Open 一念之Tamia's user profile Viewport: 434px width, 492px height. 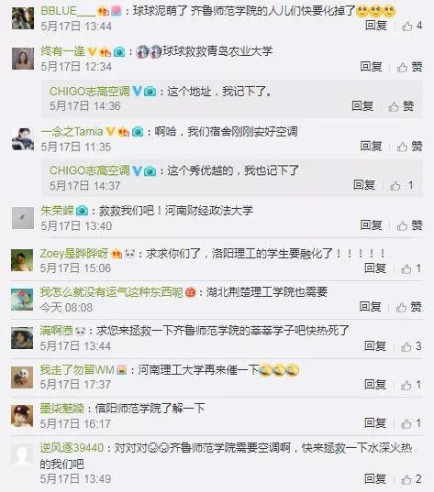[x=72, y=131]
